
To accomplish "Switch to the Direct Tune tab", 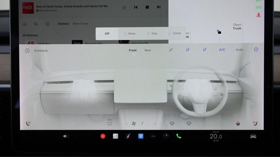I will pos(80,24).
